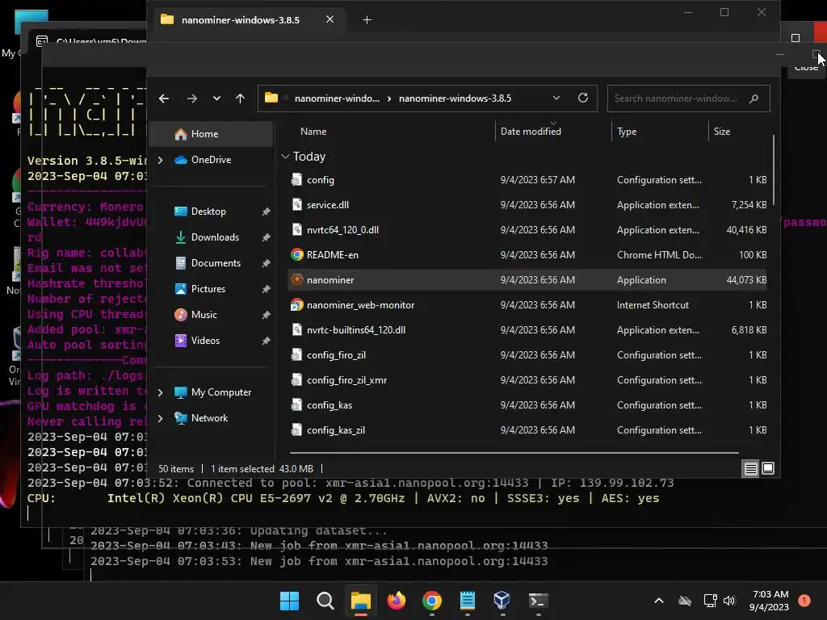The height and width of the screenshot is (620, 827).
Task: Open OneDrive in the sidebar
Action: 211,160
